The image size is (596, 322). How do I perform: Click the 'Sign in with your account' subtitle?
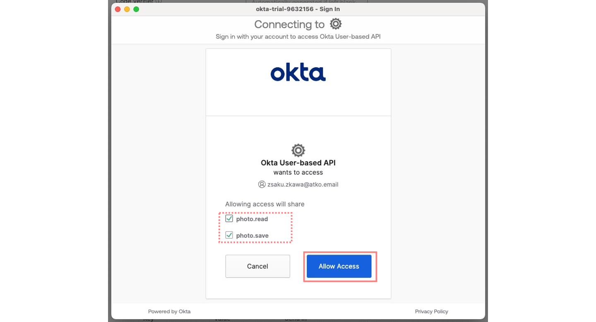coord(298,36)
